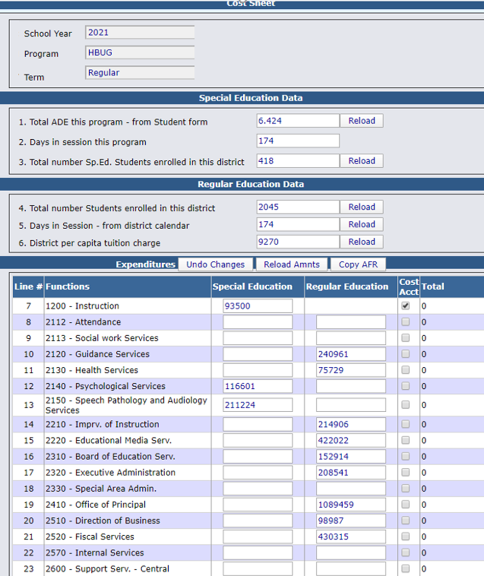Click the 'Regular Education Data' section heading
Image resolution: width=484 pixels, height=576 pixels.
tap(251, 184)
